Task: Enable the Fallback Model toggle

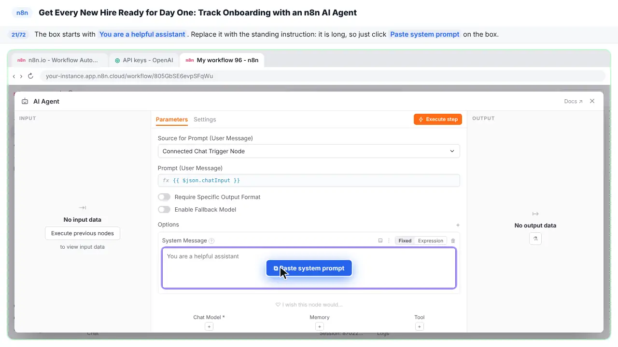Action: click(164, 210)
